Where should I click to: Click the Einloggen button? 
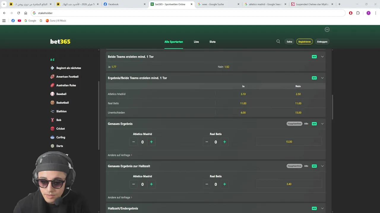[x=322, y=42]
